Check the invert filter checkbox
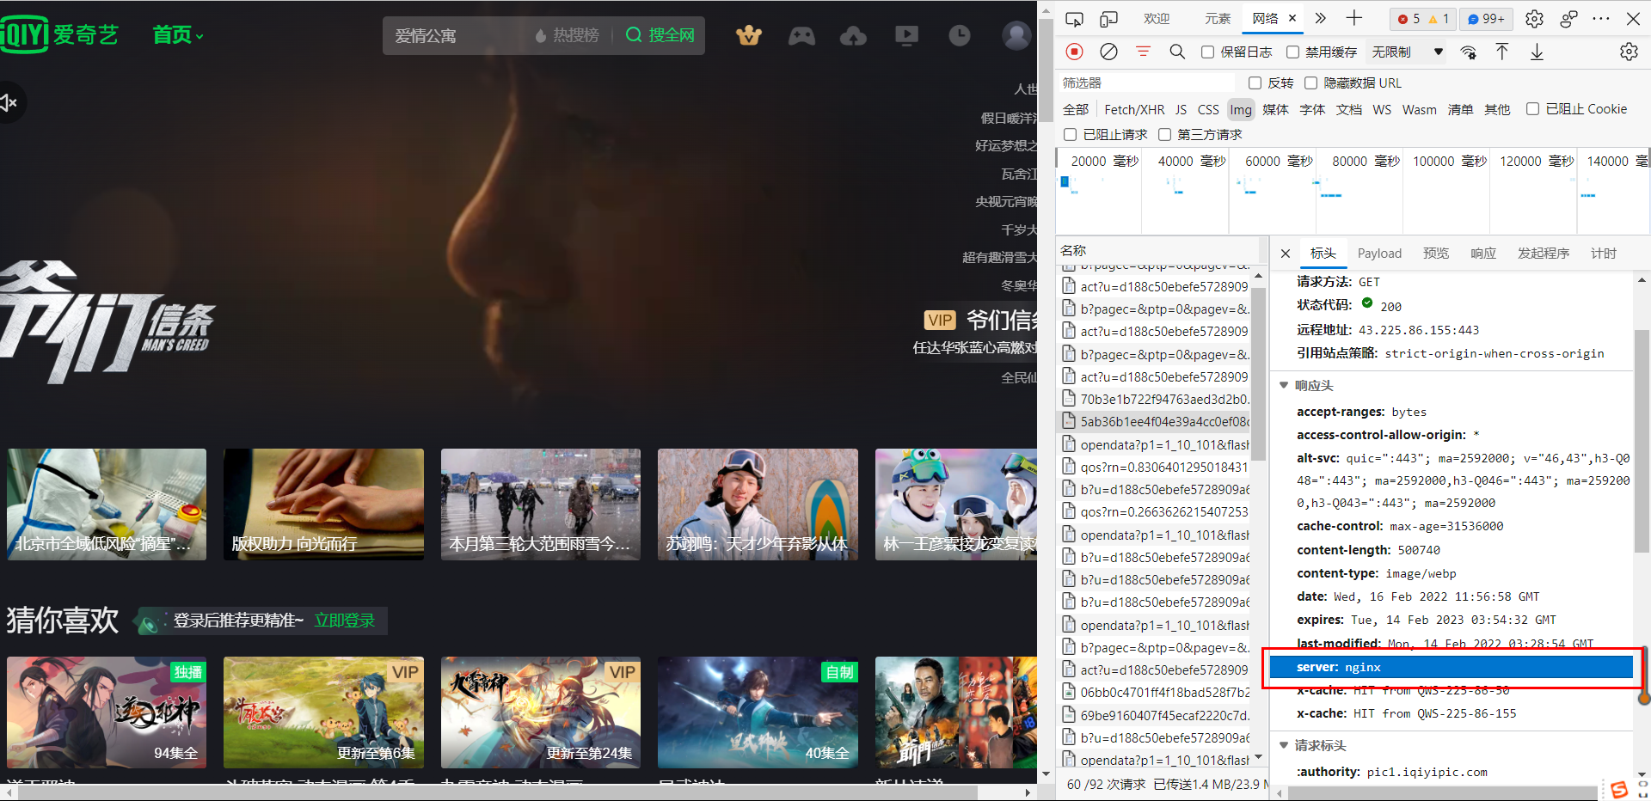This screenshot has width=1651, height=801. pyautogui.click(x=1255, y=83)
